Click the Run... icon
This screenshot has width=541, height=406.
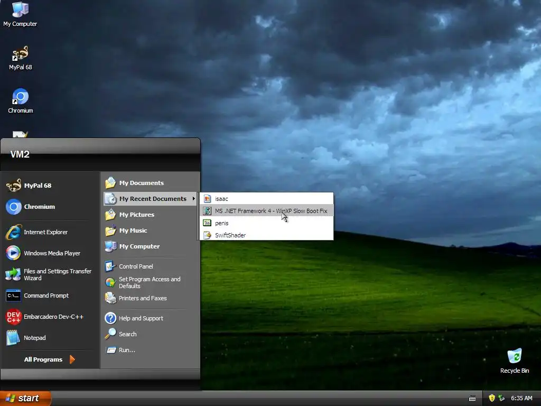(110, 350)
